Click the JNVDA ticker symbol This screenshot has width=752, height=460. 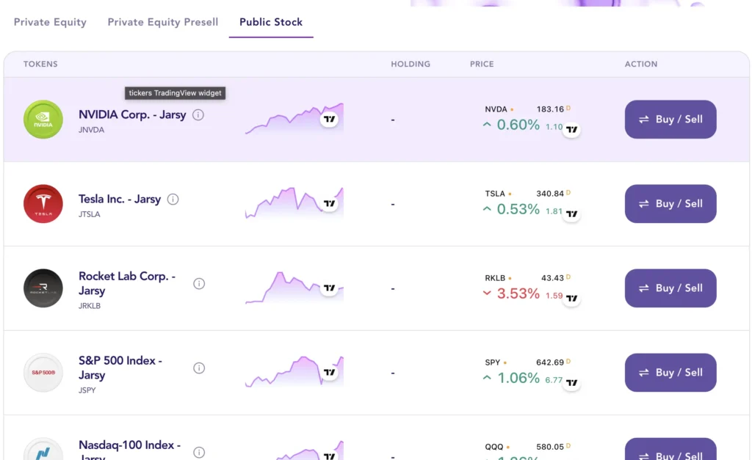click(x=92, y=130)
